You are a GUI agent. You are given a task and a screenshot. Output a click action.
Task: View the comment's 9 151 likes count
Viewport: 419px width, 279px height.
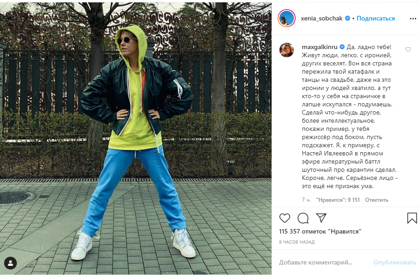pos(338,199)
